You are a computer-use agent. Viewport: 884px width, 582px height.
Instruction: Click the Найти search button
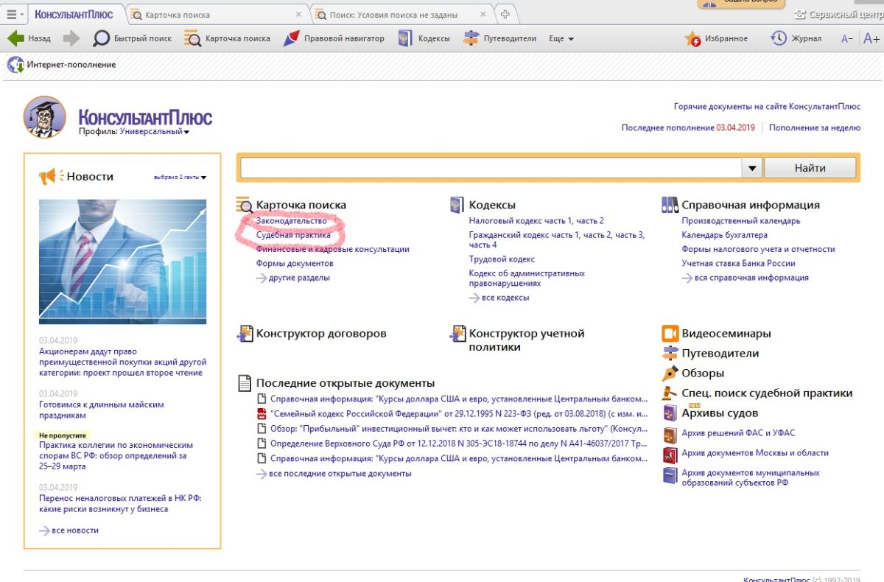pyautogui.click(x=810, y=168)
